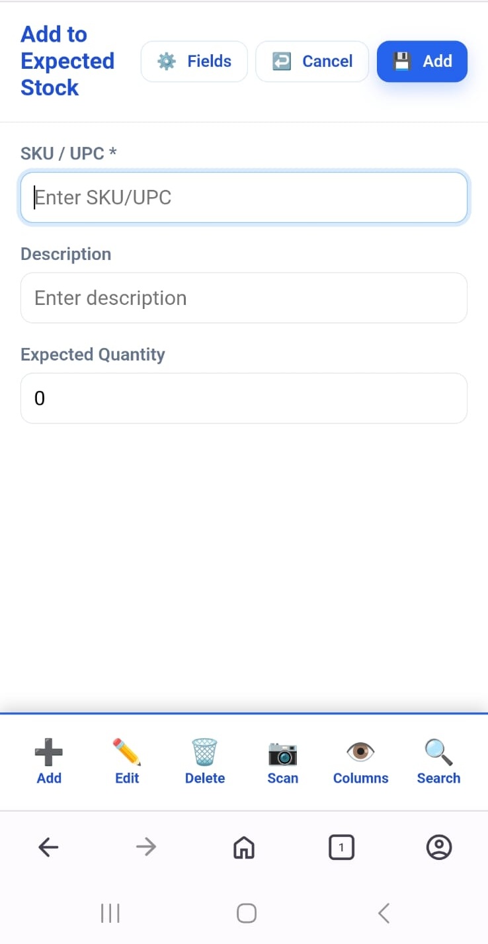The image size is (488, 944).
Task: Open the magnifier Search tool
Action: click(438, 753)
